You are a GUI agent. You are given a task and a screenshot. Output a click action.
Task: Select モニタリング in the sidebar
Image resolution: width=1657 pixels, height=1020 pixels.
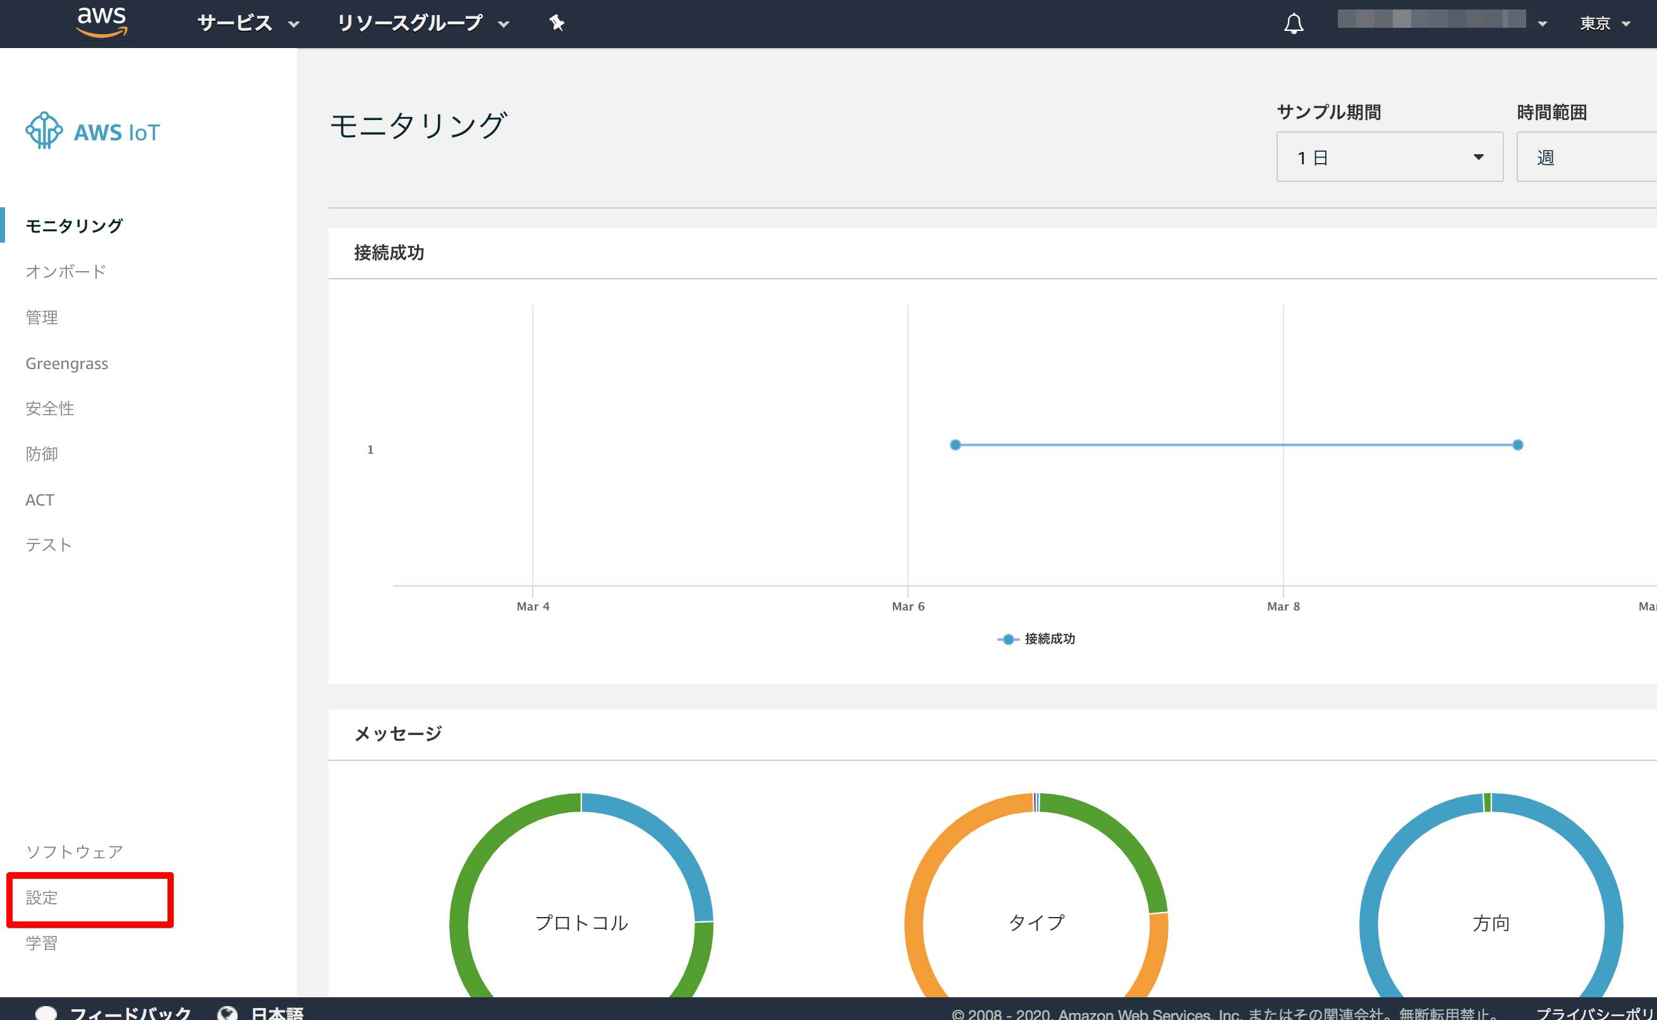pos(74,226)
